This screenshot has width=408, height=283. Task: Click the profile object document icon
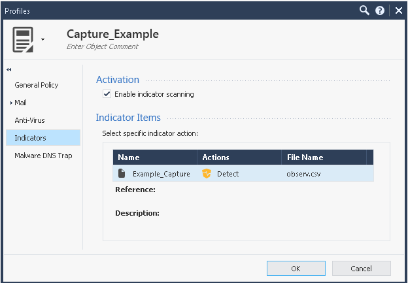point(24,39)
